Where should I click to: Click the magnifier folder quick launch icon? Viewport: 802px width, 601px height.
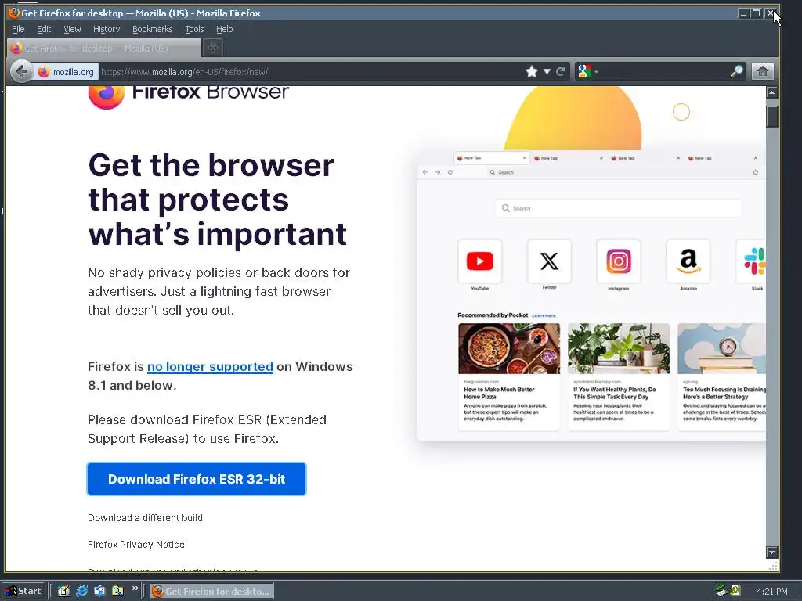click(x=117, y=592)
